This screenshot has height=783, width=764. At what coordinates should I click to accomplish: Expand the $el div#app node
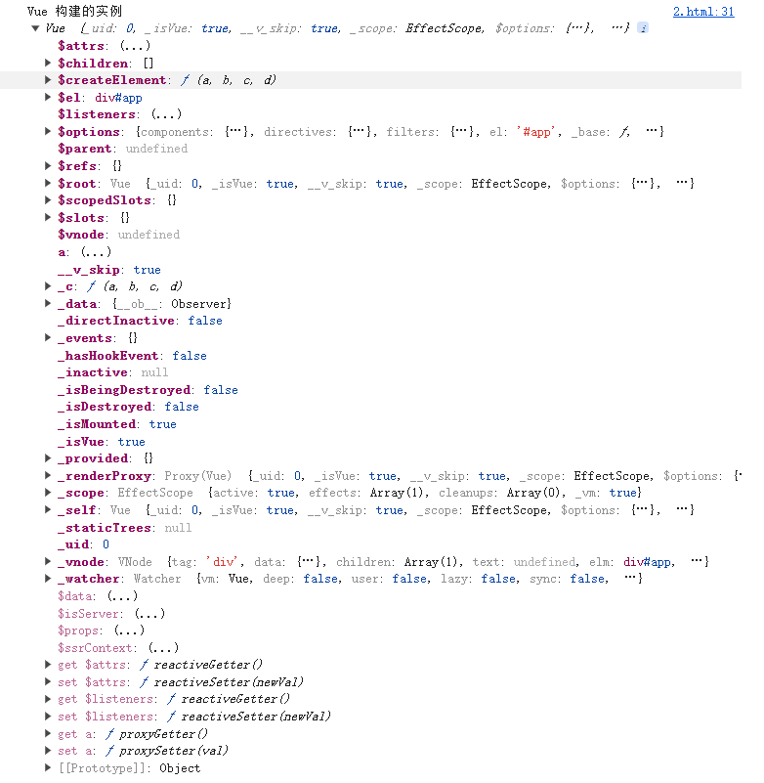click(48, 98)
